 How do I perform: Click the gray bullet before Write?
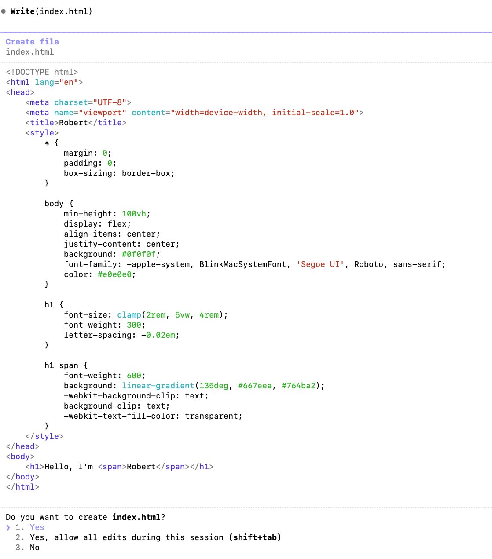(4, 11)
